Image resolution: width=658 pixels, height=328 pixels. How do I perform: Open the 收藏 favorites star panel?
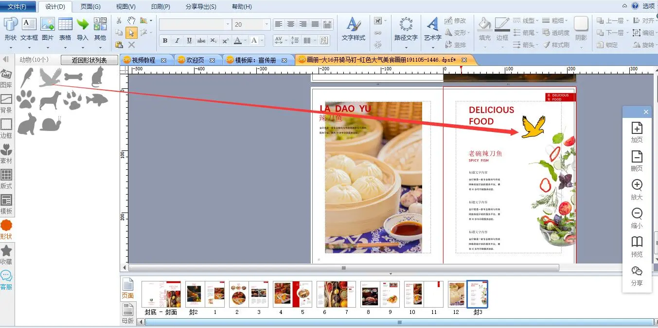point(6,254)
